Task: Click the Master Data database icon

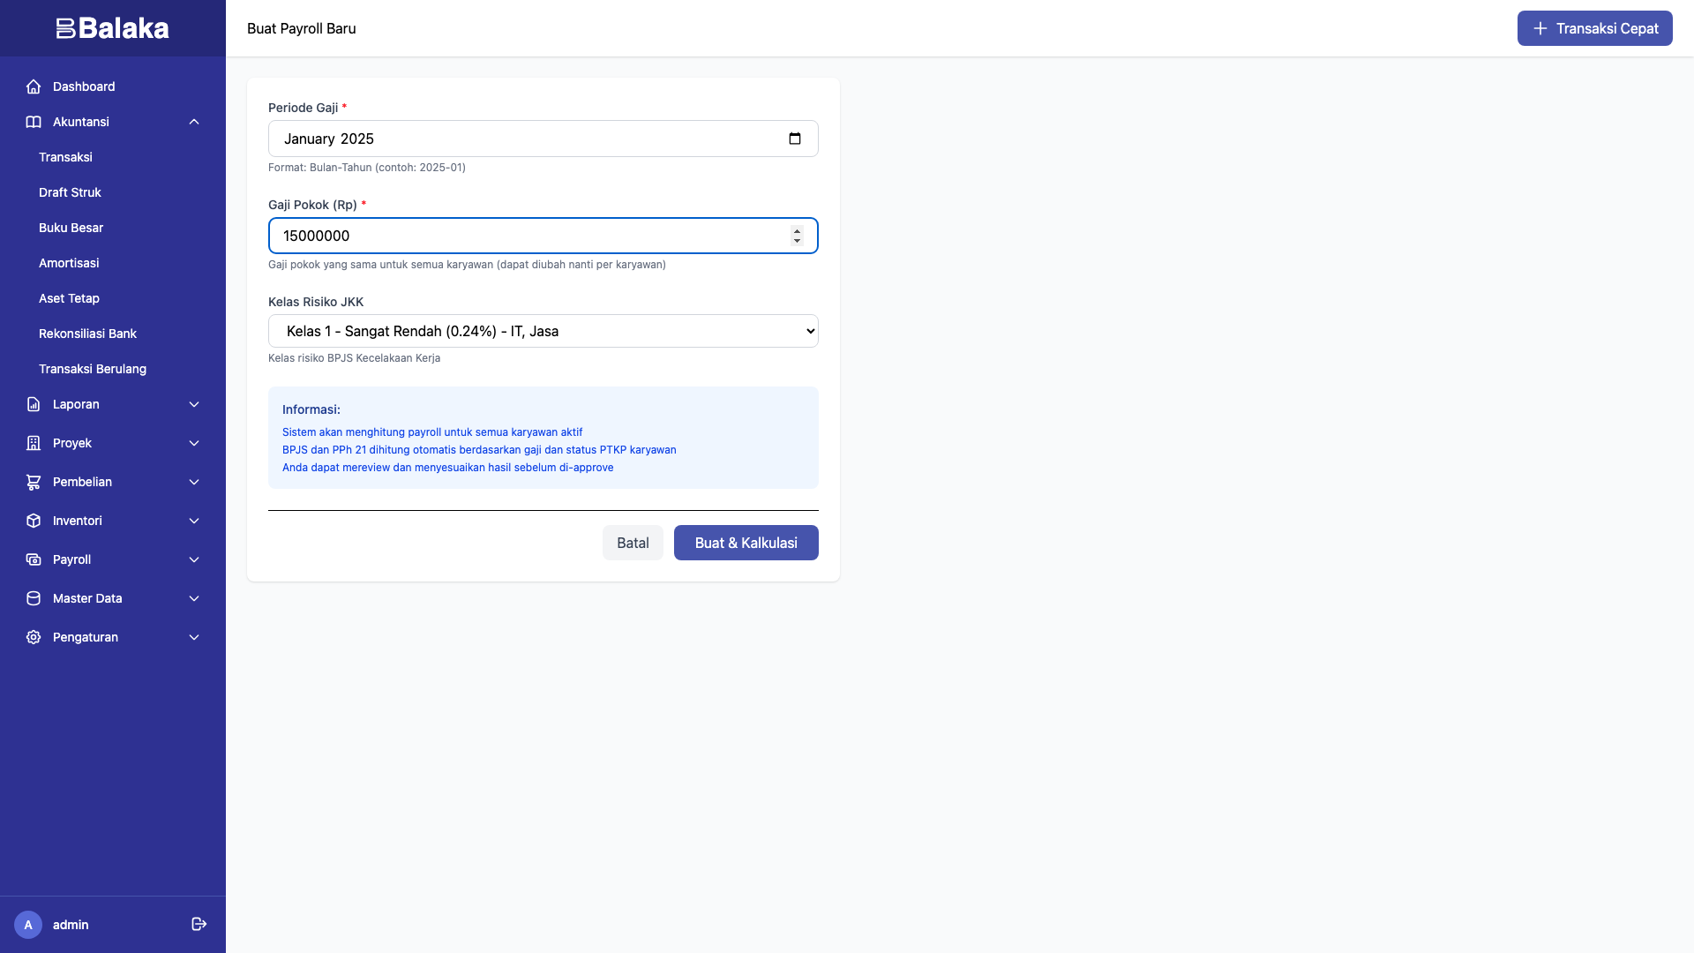Action: click(34, 598)
